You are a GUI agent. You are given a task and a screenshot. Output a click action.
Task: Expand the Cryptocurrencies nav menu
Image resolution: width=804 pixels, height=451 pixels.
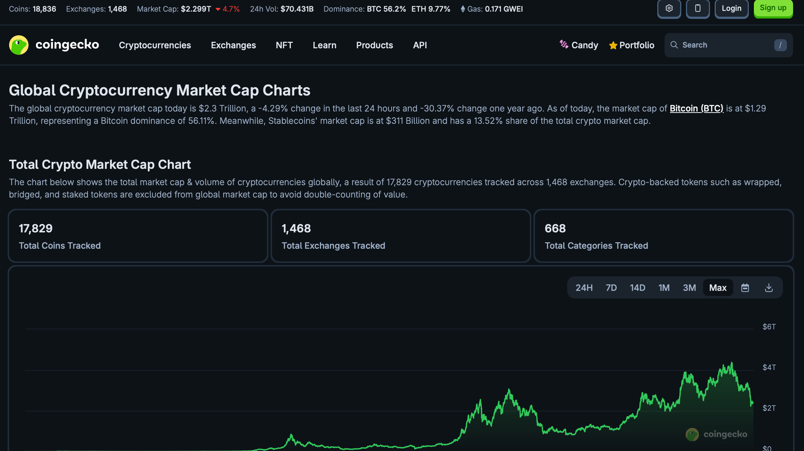click(155, 45)
